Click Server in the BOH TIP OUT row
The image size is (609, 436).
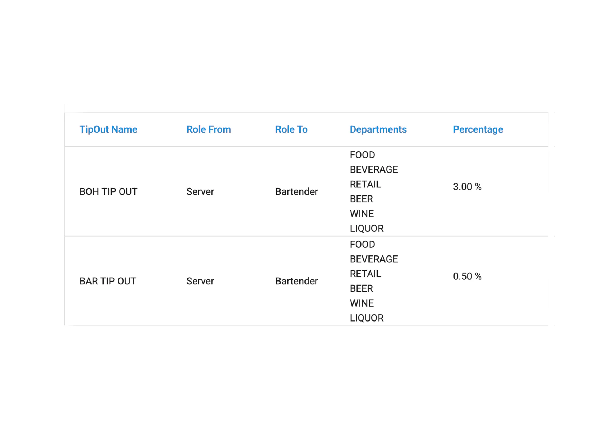[x=200, y=191]
